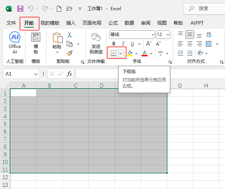Switch to the 帮助 tab
This screenshot has width=225, height=189.
pyautogui.click(x=178, y=23)
